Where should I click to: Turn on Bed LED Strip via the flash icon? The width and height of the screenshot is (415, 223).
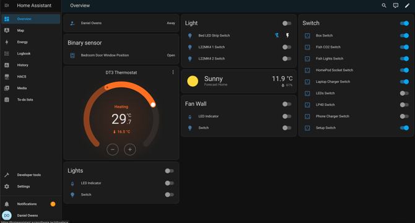(287, 35)
